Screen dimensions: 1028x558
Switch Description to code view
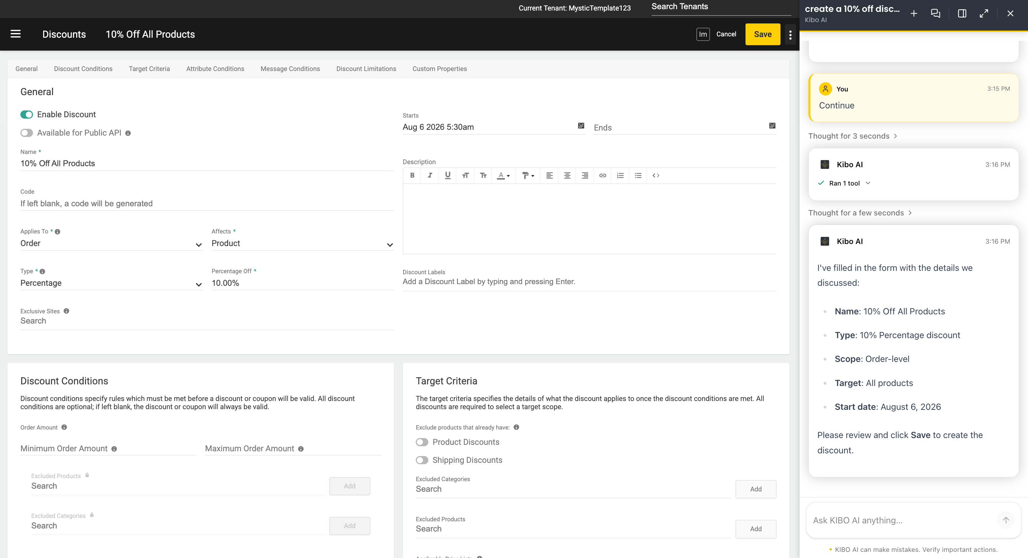point(656,175)
